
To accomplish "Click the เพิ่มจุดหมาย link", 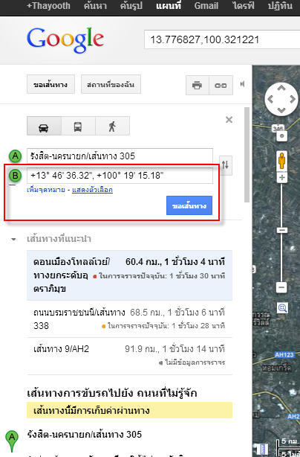I will click(x=45, y=190).
